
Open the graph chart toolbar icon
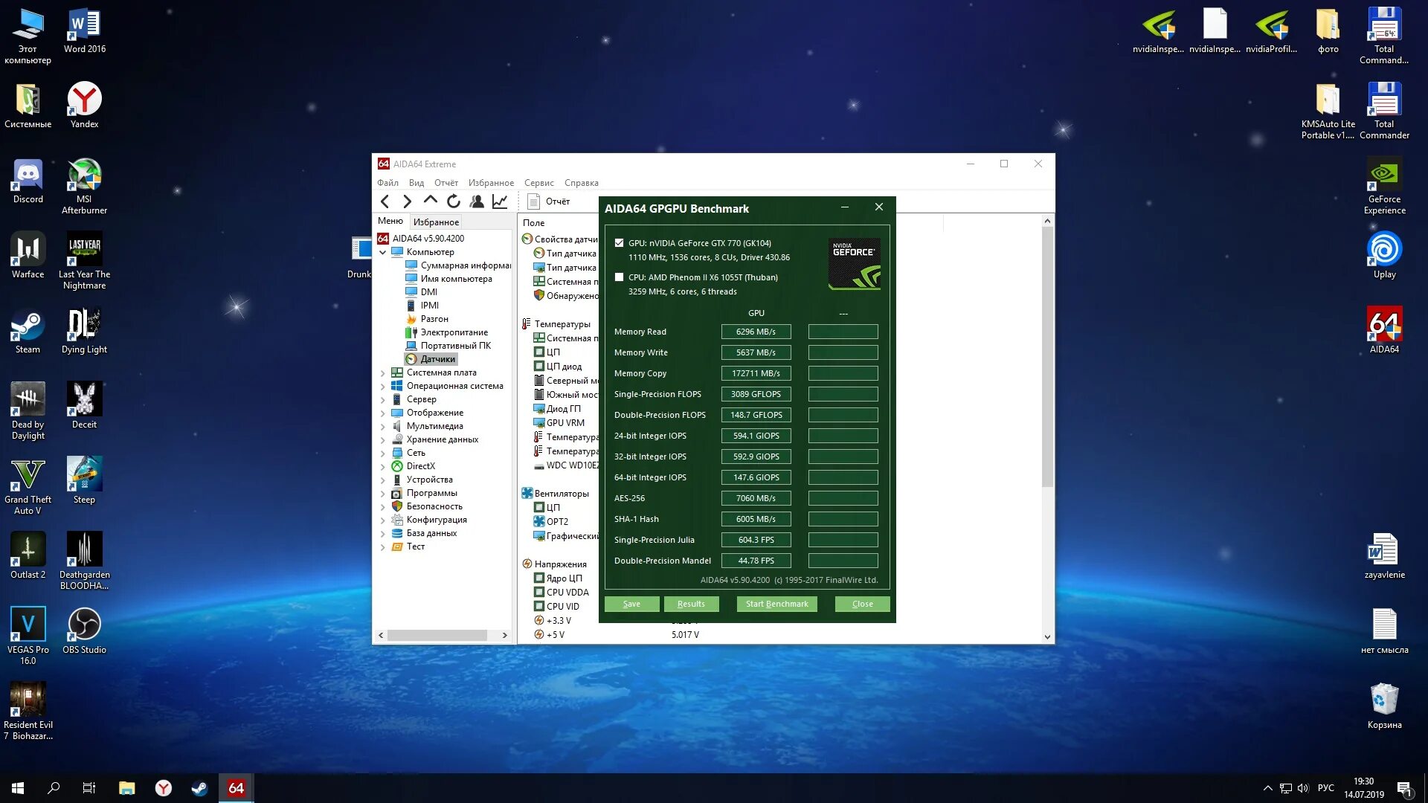(x=500, y=201)
